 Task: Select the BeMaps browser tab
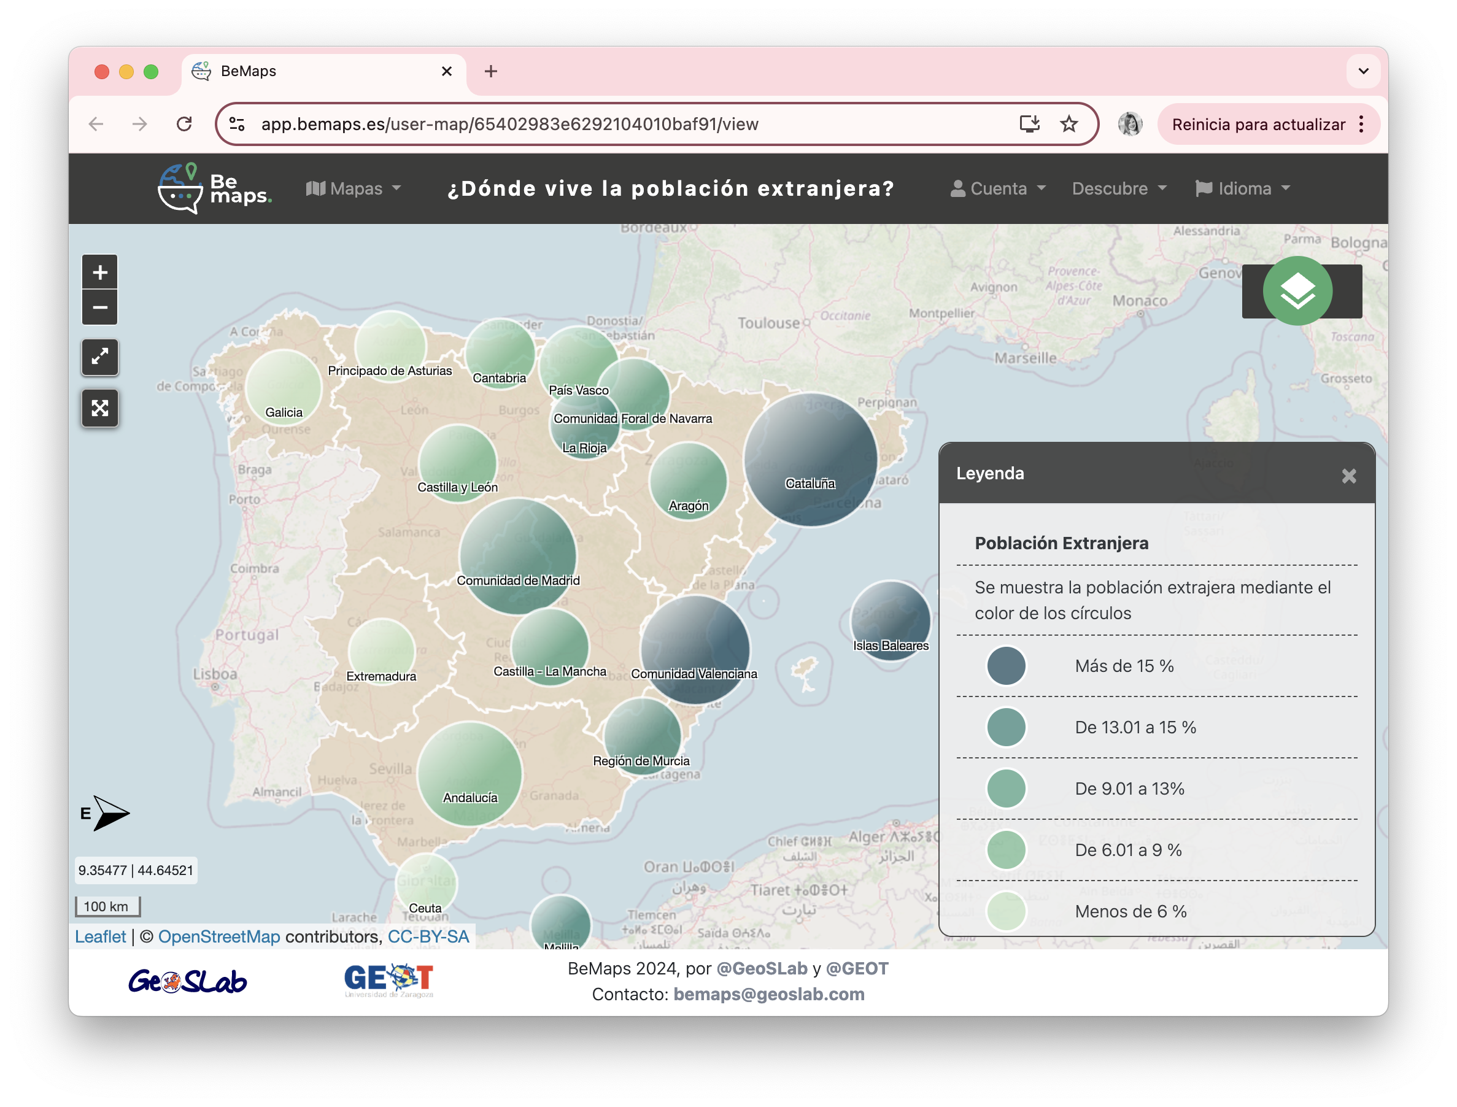pos(323,71)
